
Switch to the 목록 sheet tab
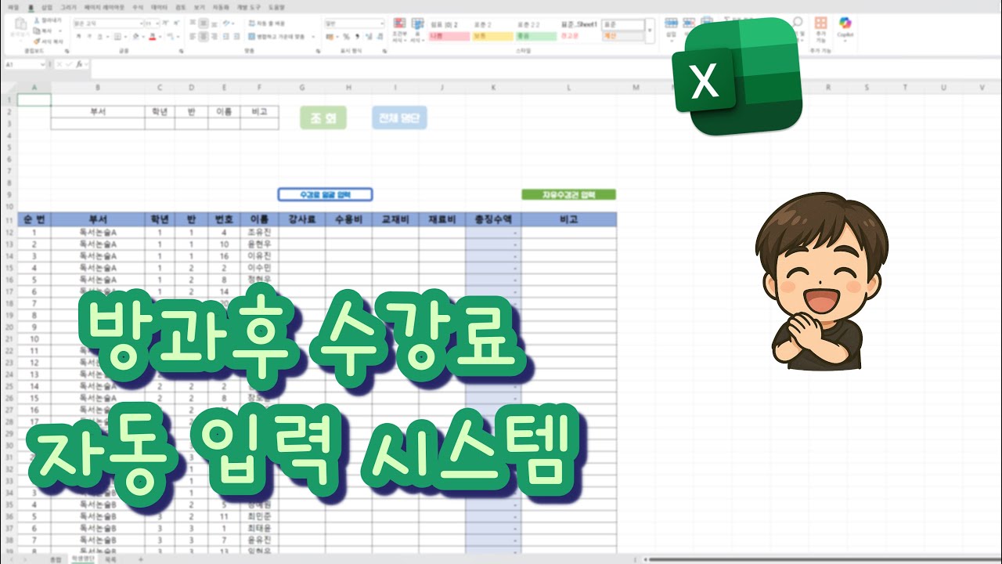point(110,559)
